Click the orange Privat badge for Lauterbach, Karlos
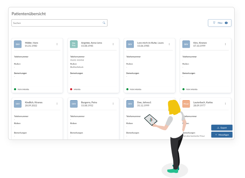Viewport: 245px width, 178px height. click(186, 104)
